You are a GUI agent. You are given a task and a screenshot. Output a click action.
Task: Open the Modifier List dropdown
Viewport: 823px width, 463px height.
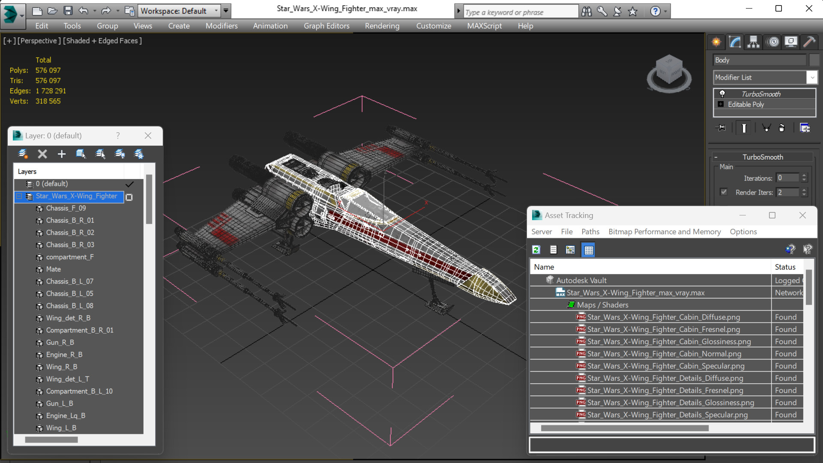(812, 78)
